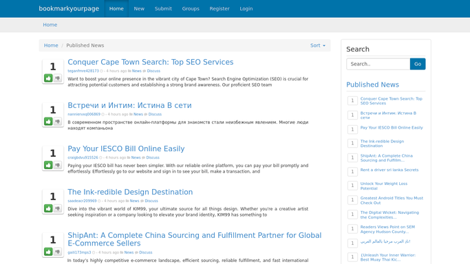Downvote the Conquer Cape Town Search story
470x264 pixels.
click(58, 78)
